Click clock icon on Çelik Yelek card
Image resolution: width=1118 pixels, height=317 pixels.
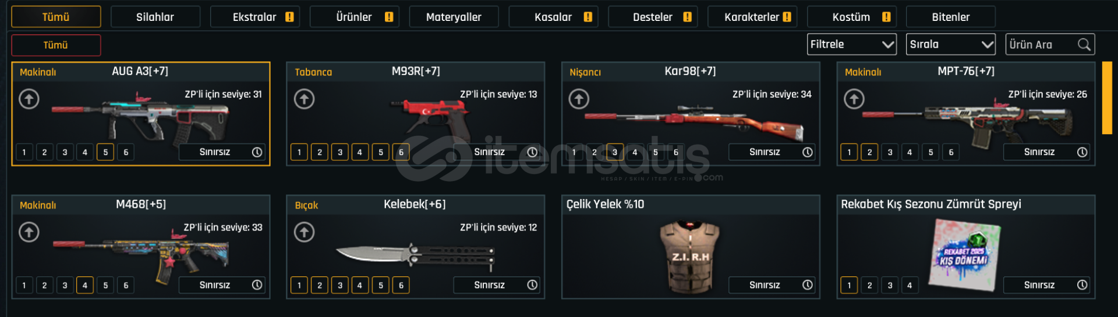(x=807, y=285)
